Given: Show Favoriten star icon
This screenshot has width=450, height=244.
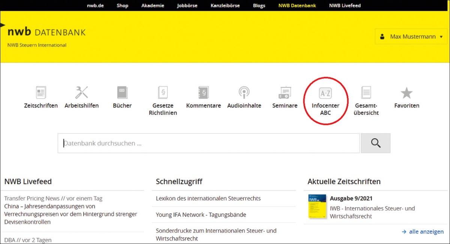Looking at the screenshot, I should [406, 93].
